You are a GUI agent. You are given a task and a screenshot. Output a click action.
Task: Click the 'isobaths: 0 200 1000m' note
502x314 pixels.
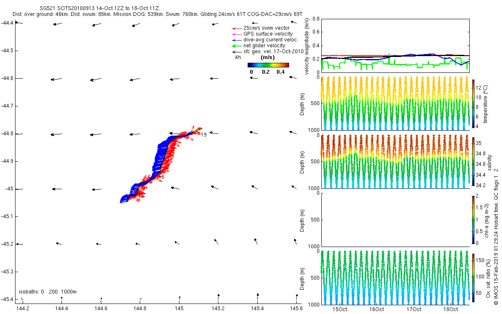point(47,292)
